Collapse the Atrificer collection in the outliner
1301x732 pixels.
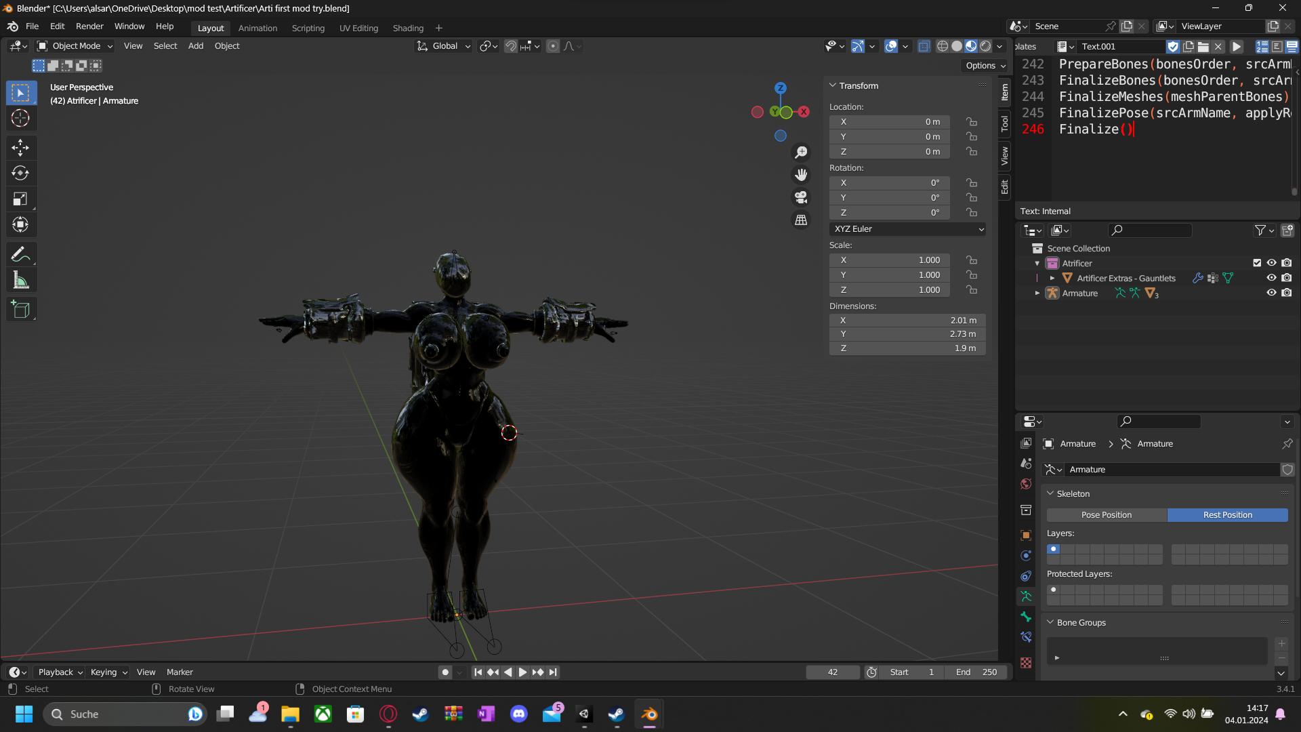[1037, 263]
